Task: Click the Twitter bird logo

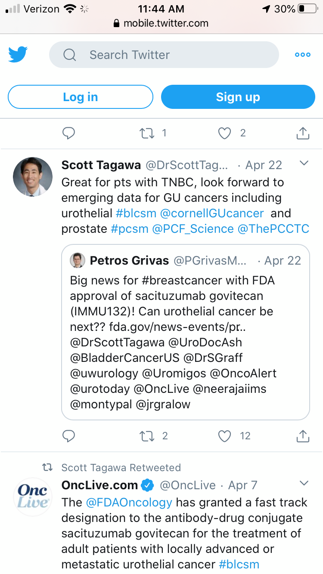Action: point(18,55)
